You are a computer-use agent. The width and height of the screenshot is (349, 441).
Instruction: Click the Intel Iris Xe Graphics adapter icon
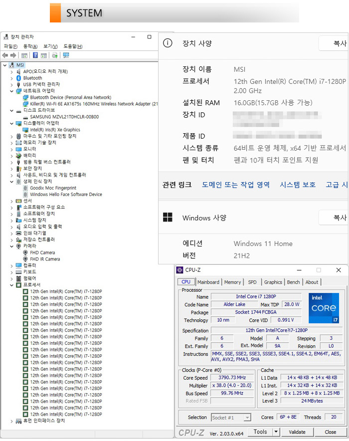pos(25,130)
